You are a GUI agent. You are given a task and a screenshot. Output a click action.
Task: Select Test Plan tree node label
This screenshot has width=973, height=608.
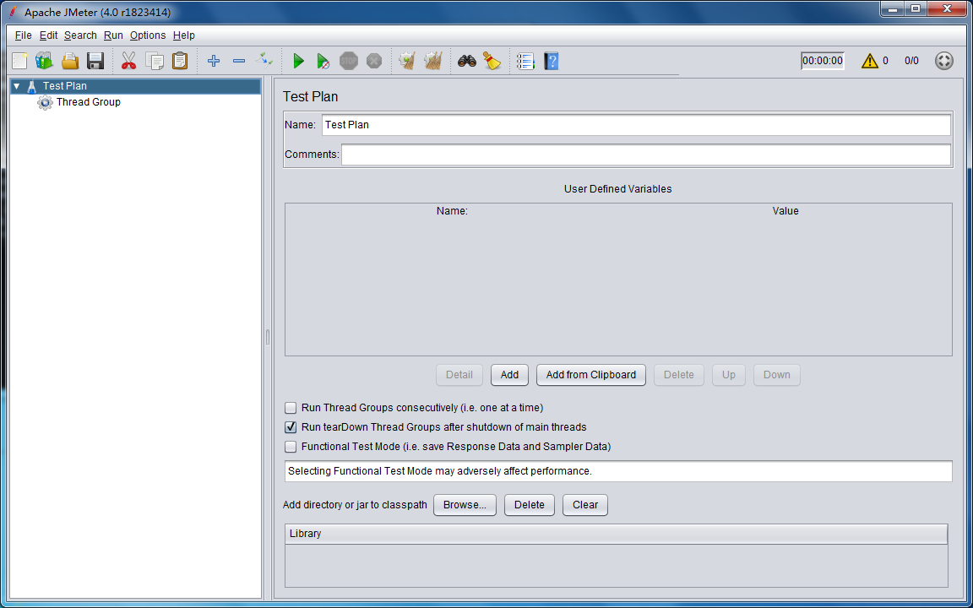[65, 86]
